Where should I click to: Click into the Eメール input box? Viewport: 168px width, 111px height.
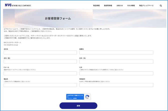[40, 73]
